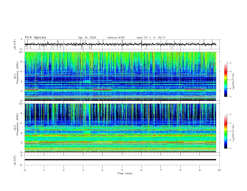Click the upper log(PSD) color bar
Image resolution: width=247 pixels, height=191 pixels.
pyautogui.click(x=225, y=80)
